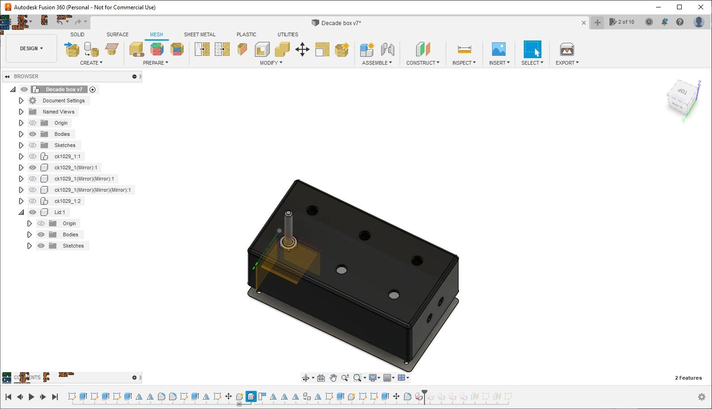
Task: Launch the mesh Repair tool
Action: click(137, 49)
